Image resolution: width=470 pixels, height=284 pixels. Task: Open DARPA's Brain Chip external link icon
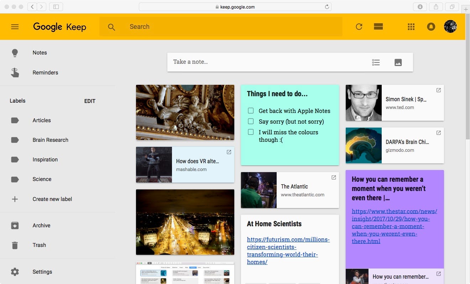(439, 133)
